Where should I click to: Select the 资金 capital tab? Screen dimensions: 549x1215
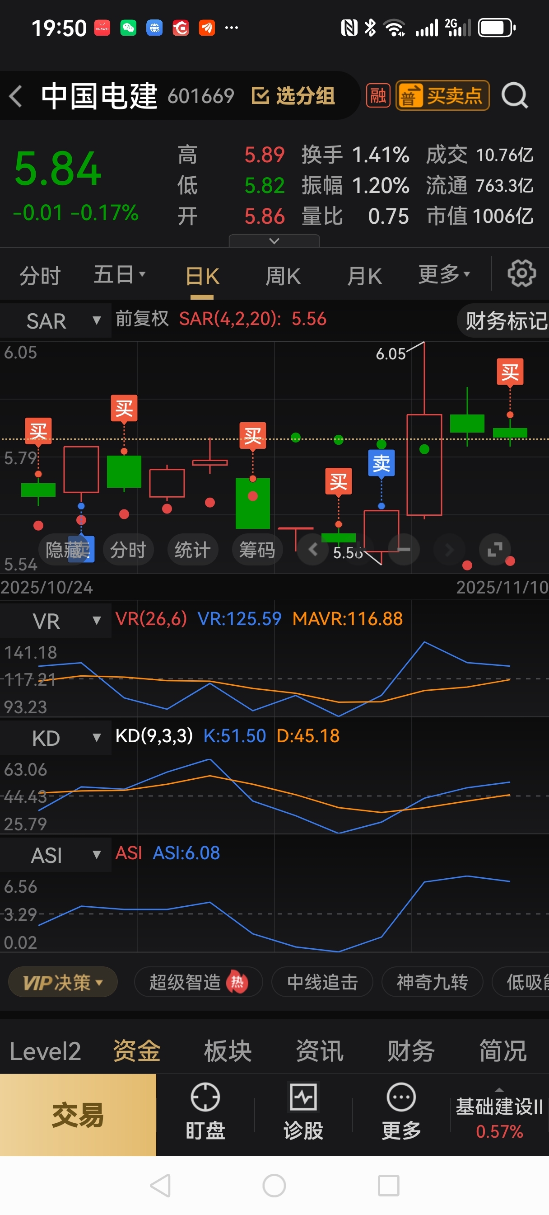137,1051
